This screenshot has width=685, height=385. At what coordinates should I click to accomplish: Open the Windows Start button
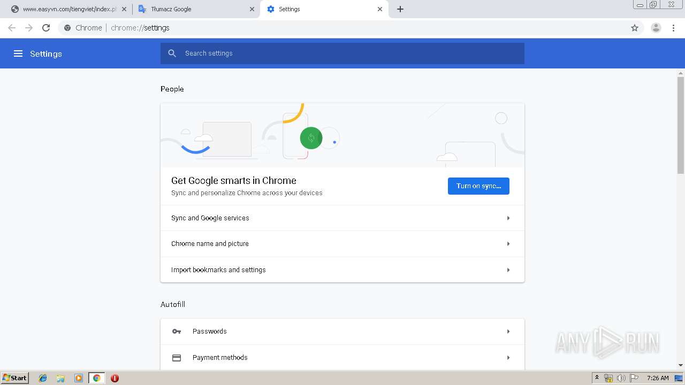(x=15, y=378)
